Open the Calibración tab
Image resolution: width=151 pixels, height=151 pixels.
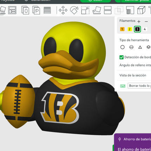(38, 1)
